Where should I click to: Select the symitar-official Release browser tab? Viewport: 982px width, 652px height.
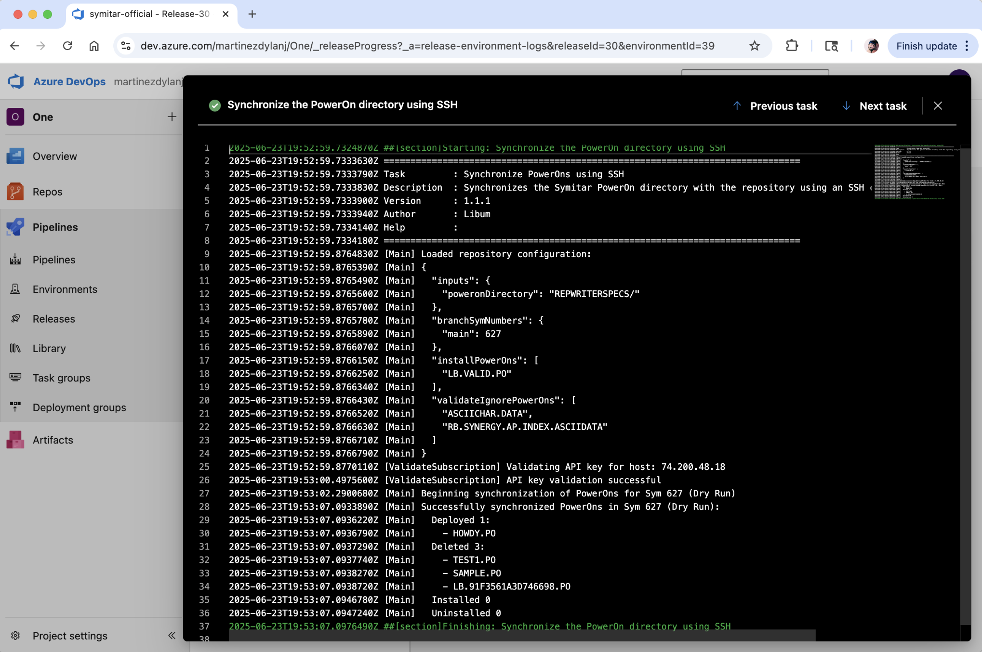coord(149,14)
